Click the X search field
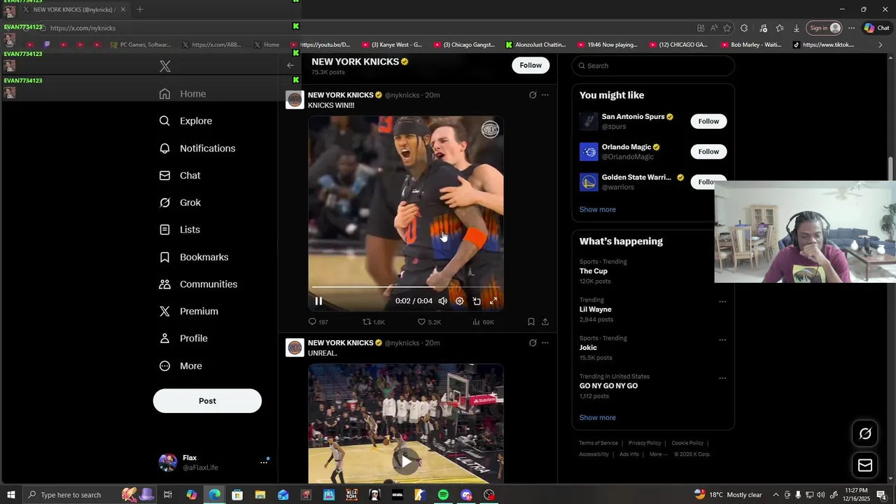This screenshot has width=896, height=504. (653, 66)
